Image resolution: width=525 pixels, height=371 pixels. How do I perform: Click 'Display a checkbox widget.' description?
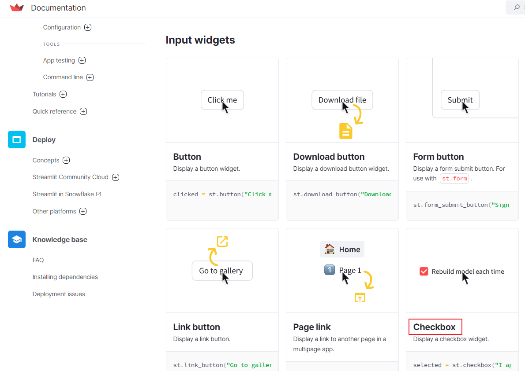click(x=451, y=339)
